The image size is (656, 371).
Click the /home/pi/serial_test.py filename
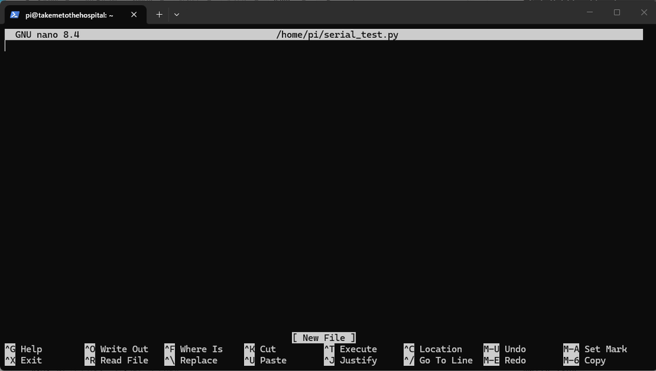coord(337,35)
